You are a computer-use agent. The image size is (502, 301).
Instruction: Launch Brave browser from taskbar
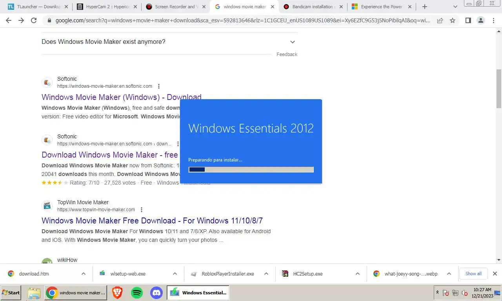[117, 293]
